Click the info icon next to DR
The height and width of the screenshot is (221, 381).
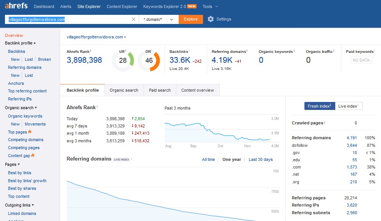click(154, 51)
